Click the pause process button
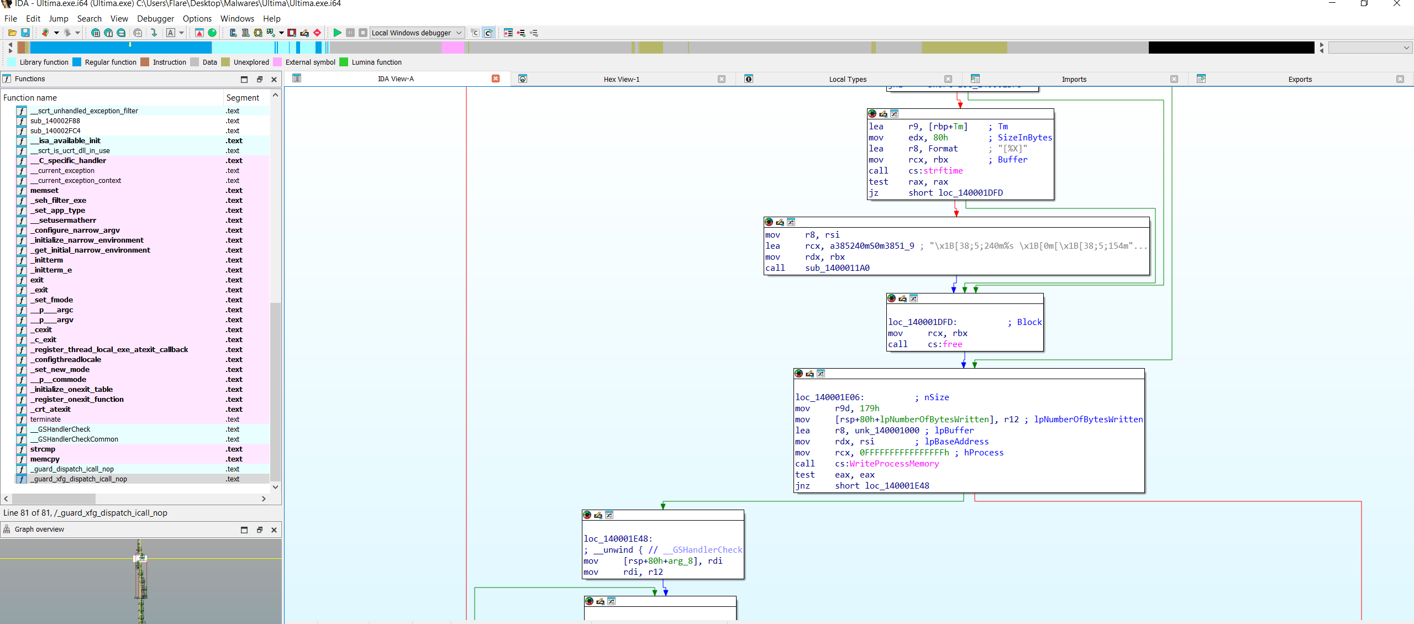1414x624 pixels. (350, 33)
